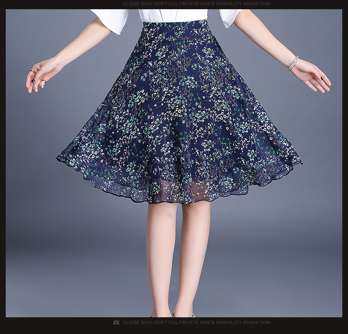Click bottom caption 'CLOSE SKIN SOFT CULTRVATE ONE'S MORALITY SHOW THIN'

coord(196,322)
